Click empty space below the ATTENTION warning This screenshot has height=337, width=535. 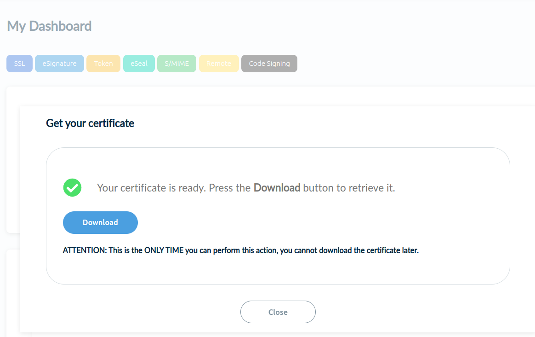[x=276, y=271]
